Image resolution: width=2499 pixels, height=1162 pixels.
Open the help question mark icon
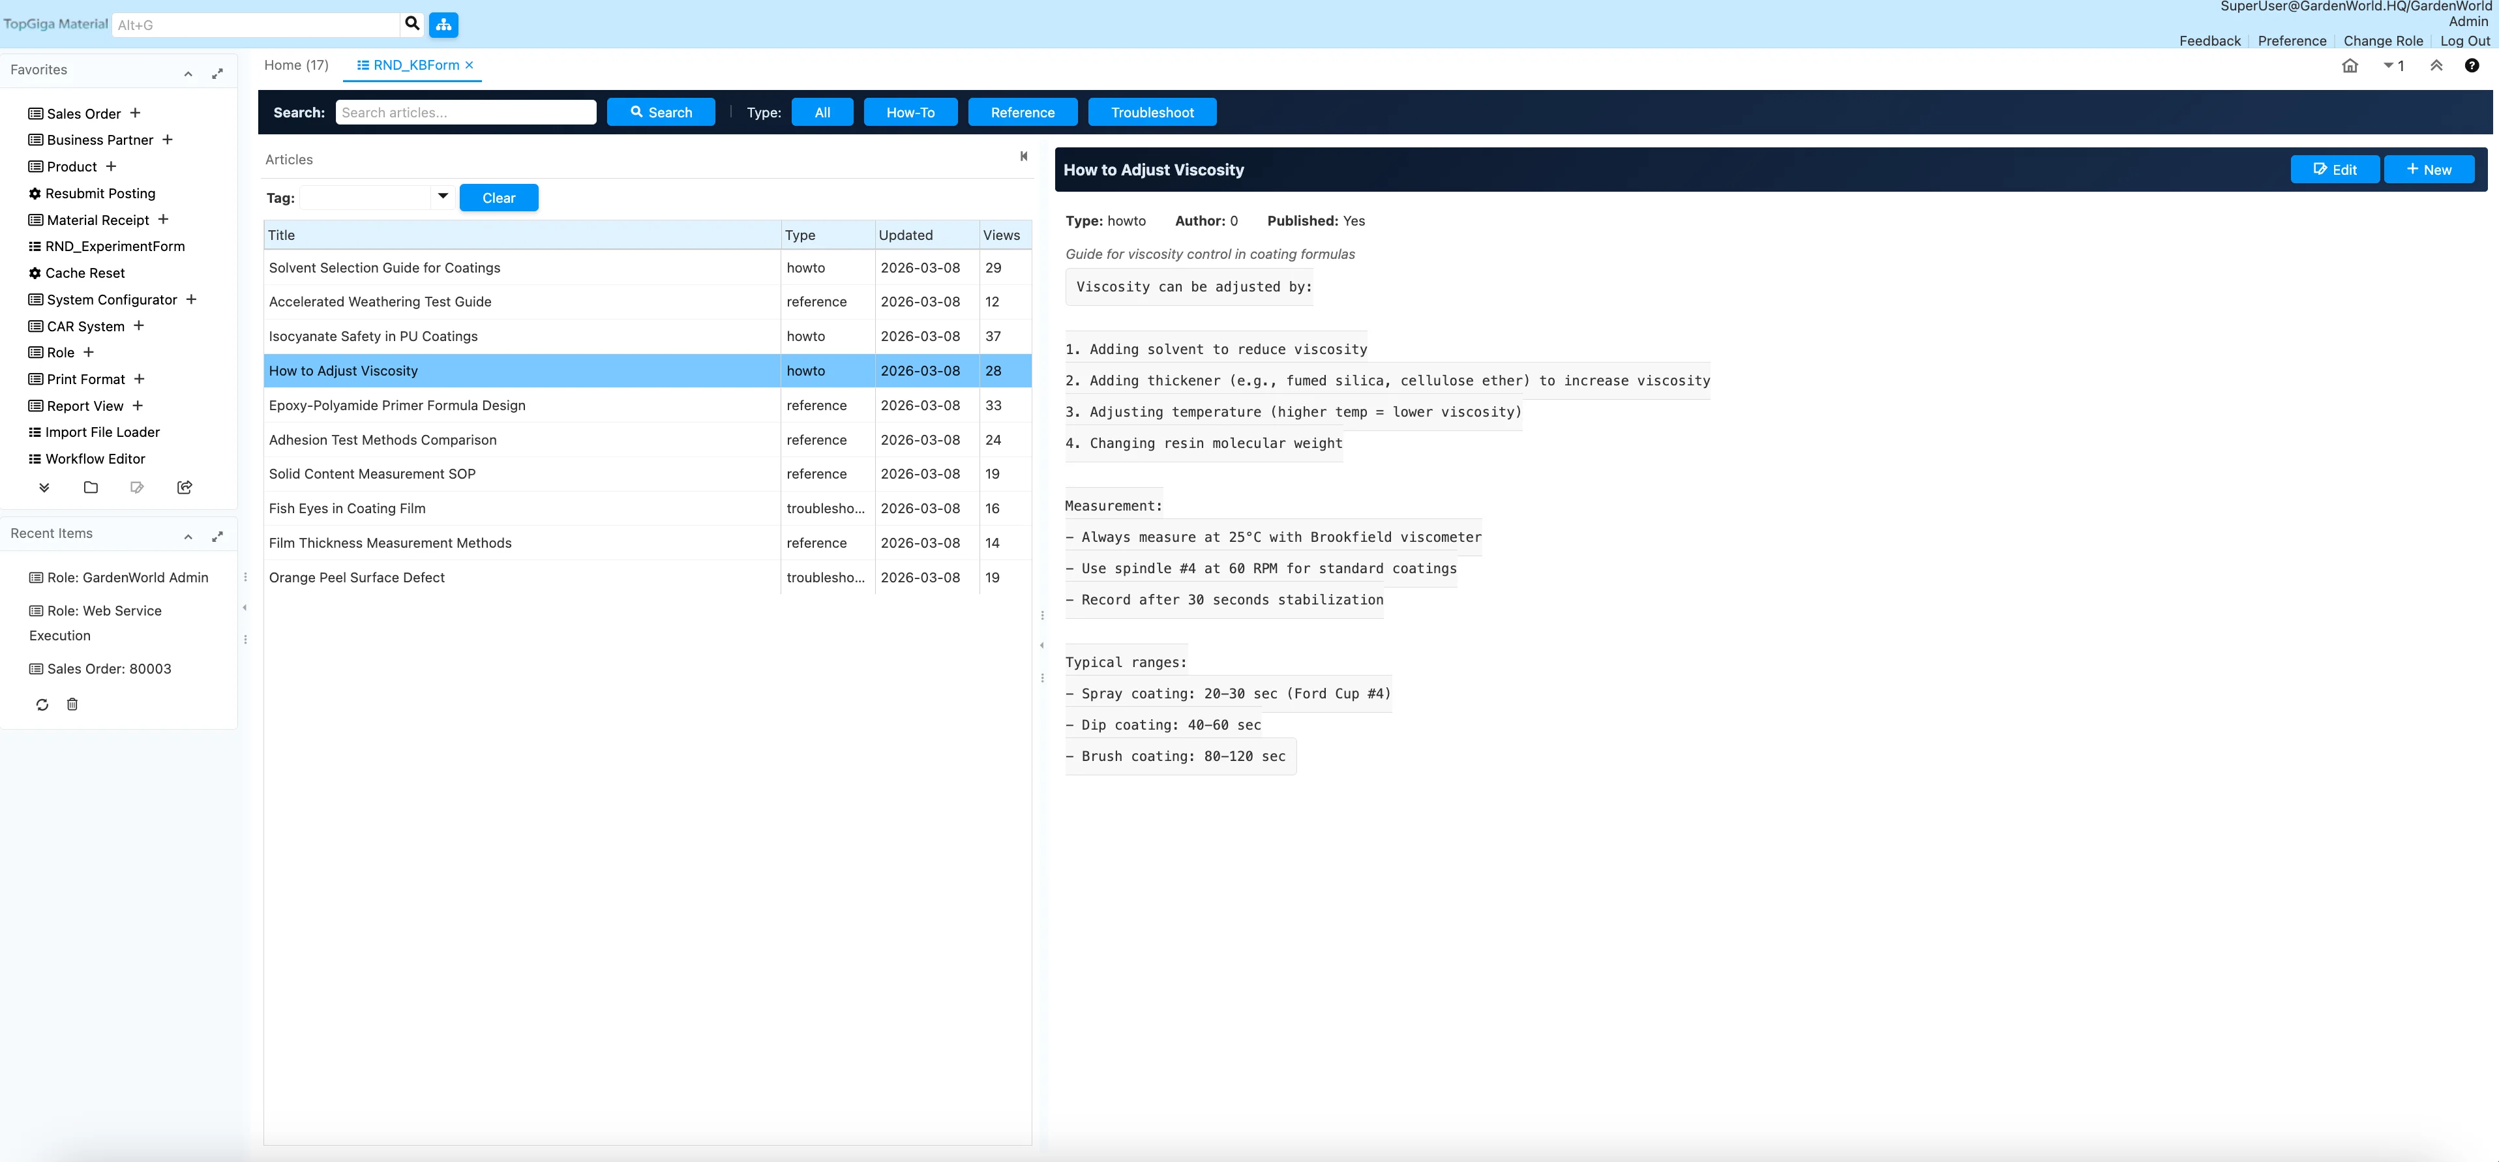click(2472, 66)
